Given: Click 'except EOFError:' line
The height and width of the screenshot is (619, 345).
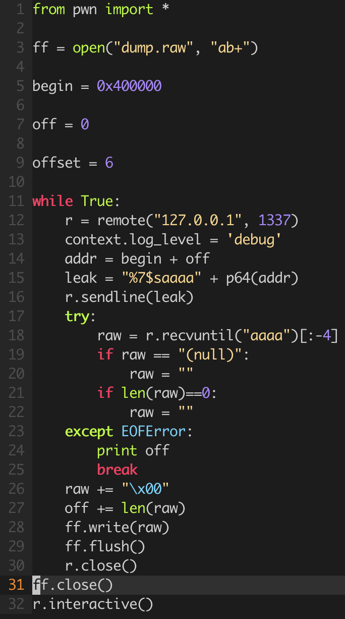Looking at the screenshot, I should 129,432.
